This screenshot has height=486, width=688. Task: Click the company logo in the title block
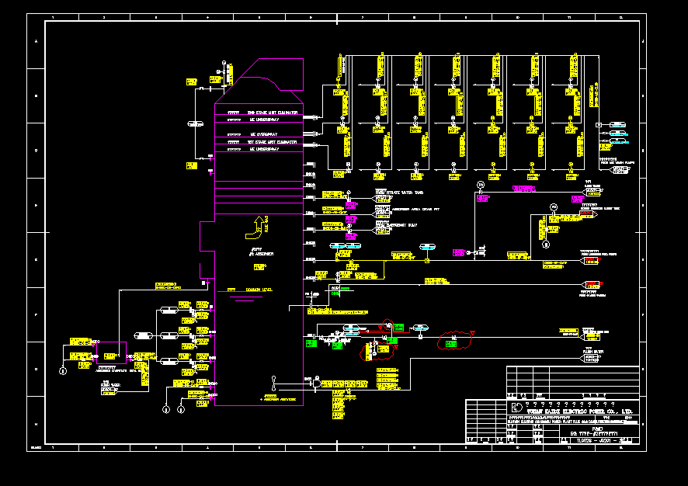coord(516,407)
